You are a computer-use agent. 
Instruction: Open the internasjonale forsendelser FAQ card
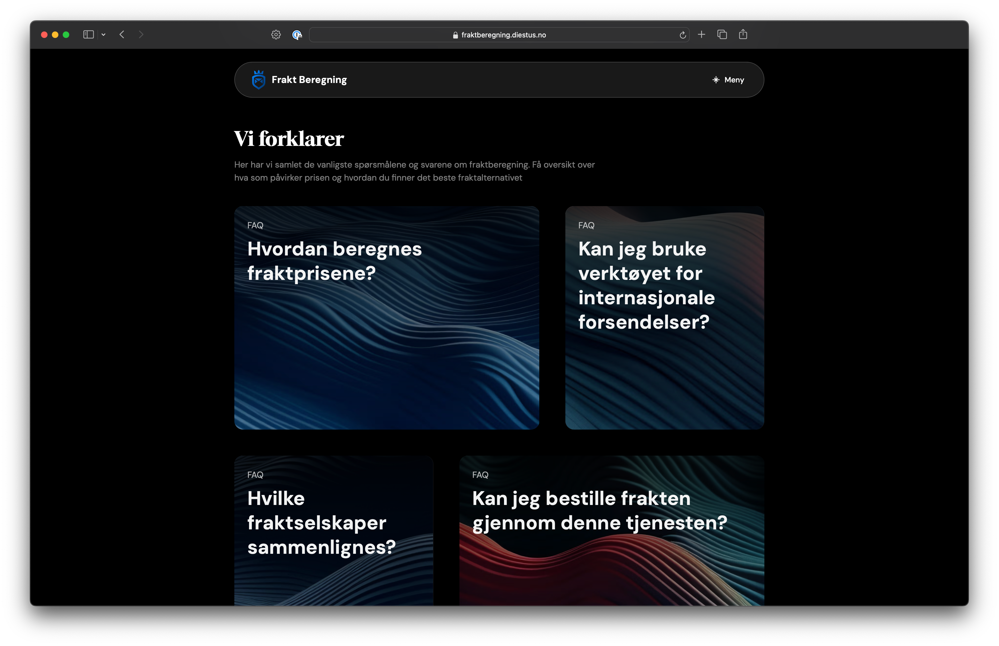coord(664,317)
